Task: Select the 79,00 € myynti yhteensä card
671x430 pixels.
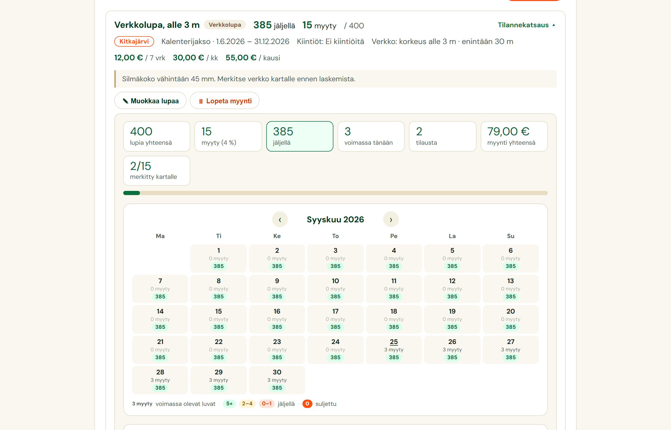Action: tap(514, 136)
